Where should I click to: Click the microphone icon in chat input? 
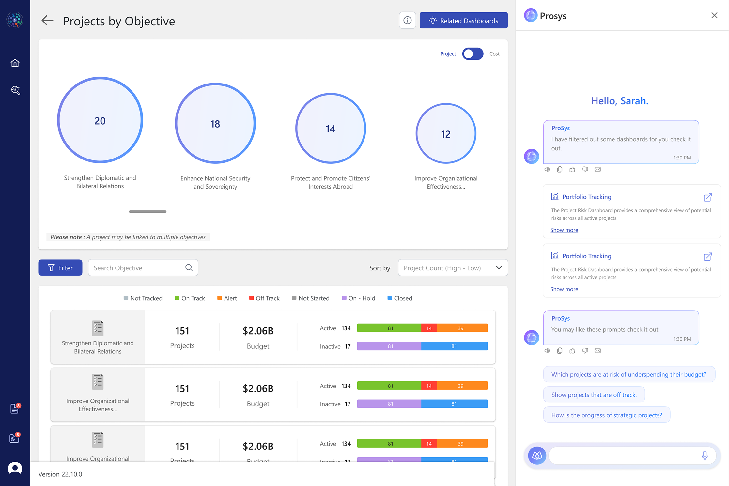click(x=705, y=455)
